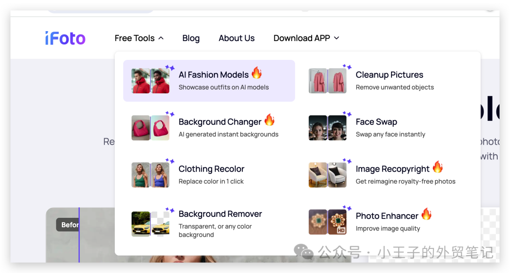The height and width of the screenshot is (273, 510).
Task: Click the Face Swap portrait thumbnail
Action: coord(328,128)
